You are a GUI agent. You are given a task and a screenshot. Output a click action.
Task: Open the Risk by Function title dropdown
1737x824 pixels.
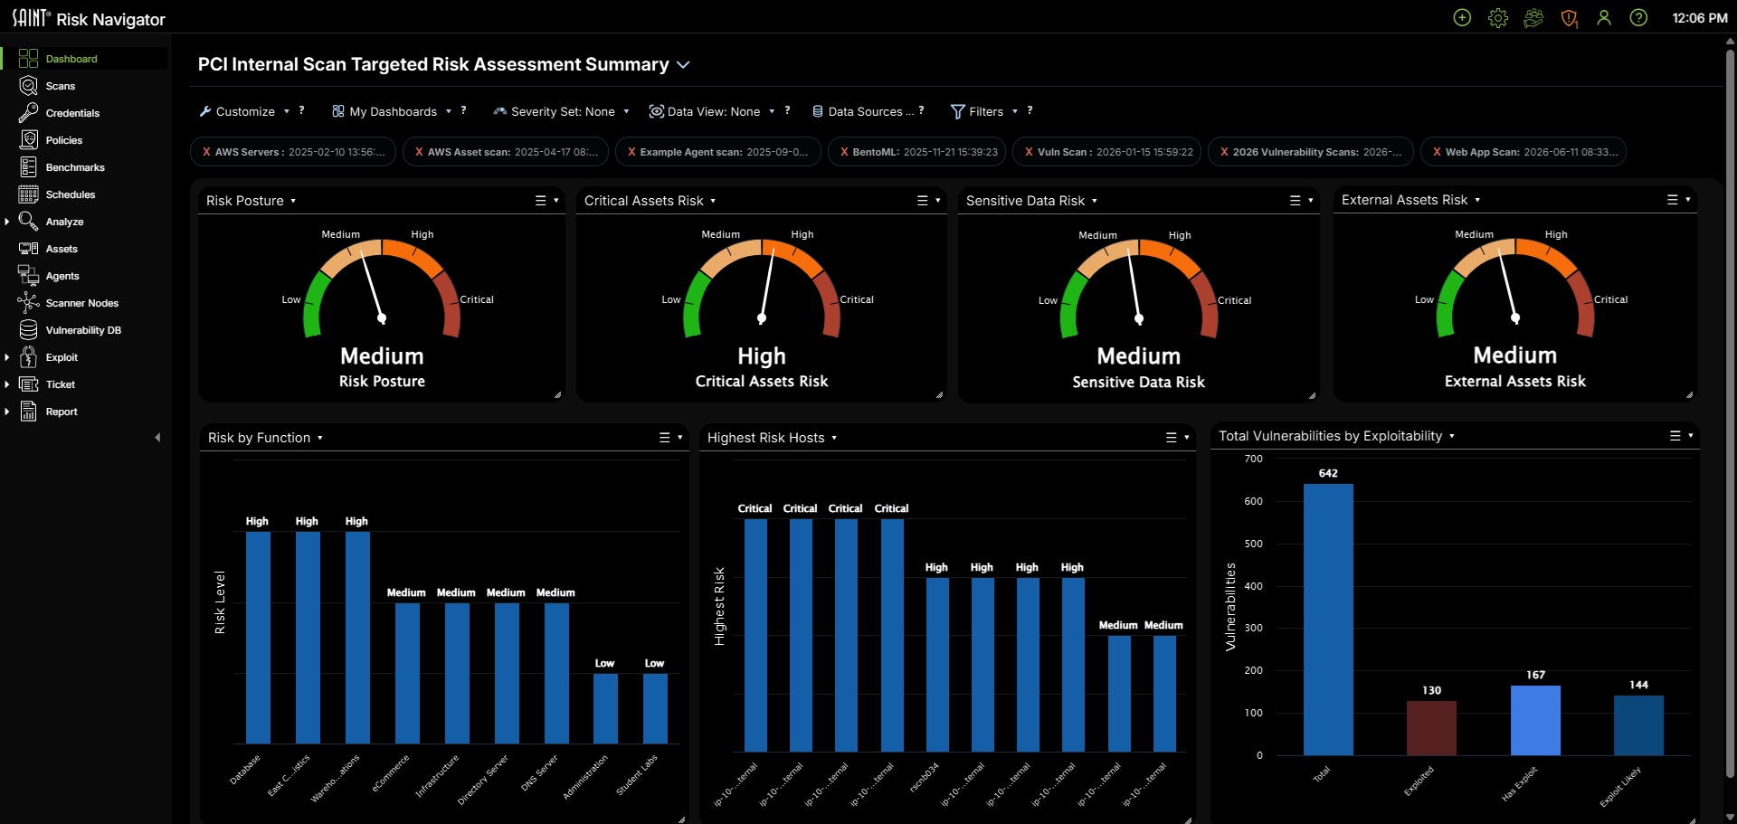coord(320,438)
